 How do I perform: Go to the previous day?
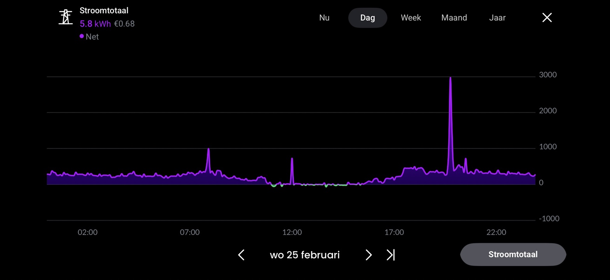point(241,255)
